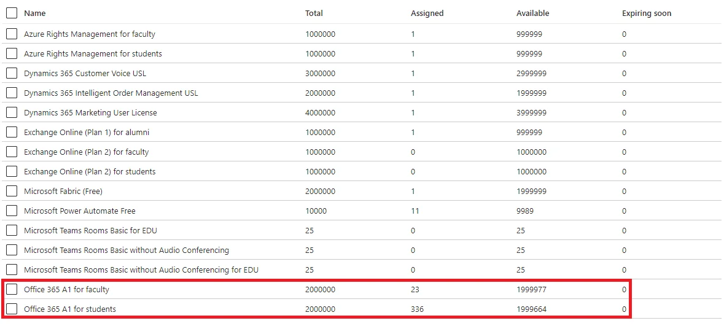Viewport: 724px width, 326px height.
Task: Open Teams Rooms Basic without Audio Conferencing for EDU
Action: click(x=141, y=270)
